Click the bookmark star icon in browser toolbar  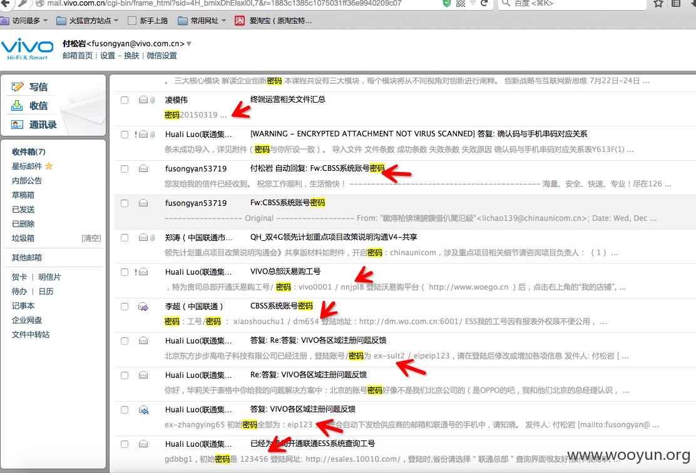pos(658,3)
